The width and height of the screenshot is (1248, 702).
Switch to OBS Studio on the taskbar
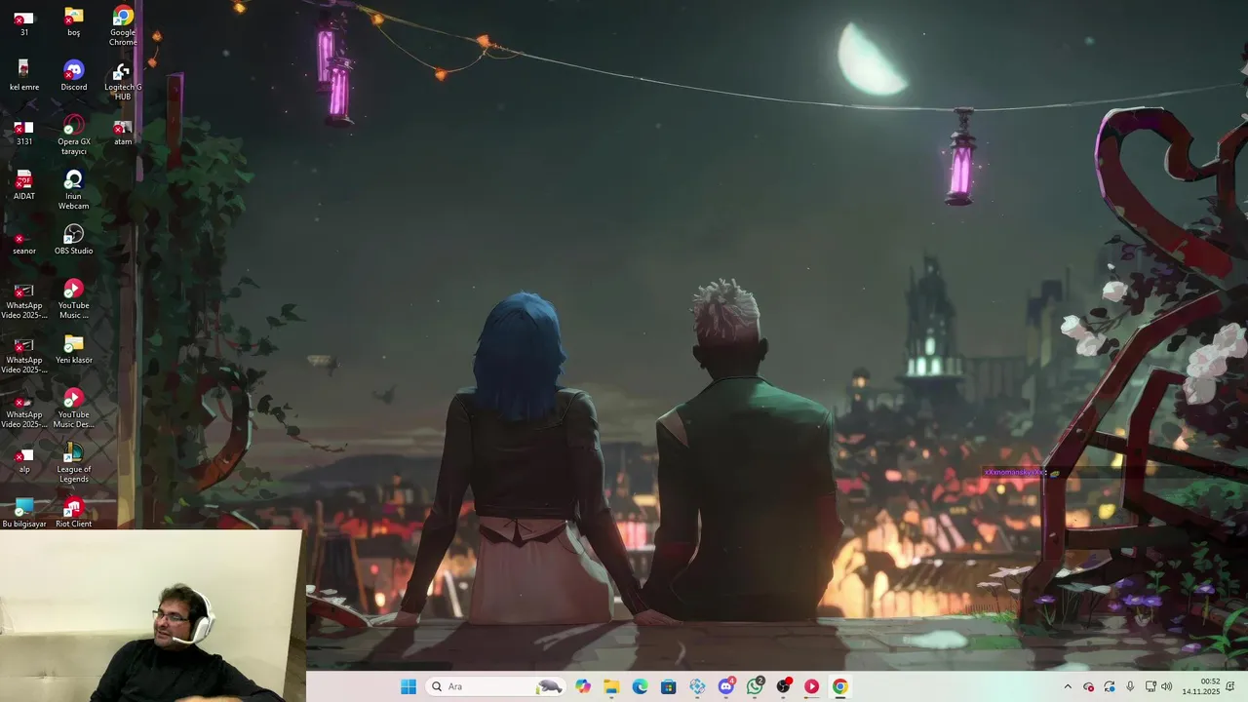[x=783, y=686]
